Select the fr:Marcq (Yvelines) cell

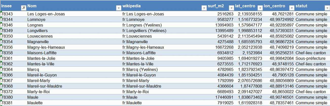coord(140,69)
